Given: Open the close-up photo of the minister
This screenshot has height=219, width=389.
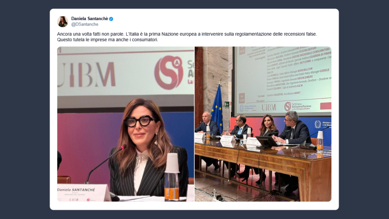Looking at the screenshot, I should pos(126,124).
